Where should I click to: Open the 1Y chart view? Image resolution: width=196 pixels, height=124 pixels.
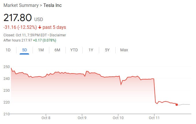click(91, 50)
